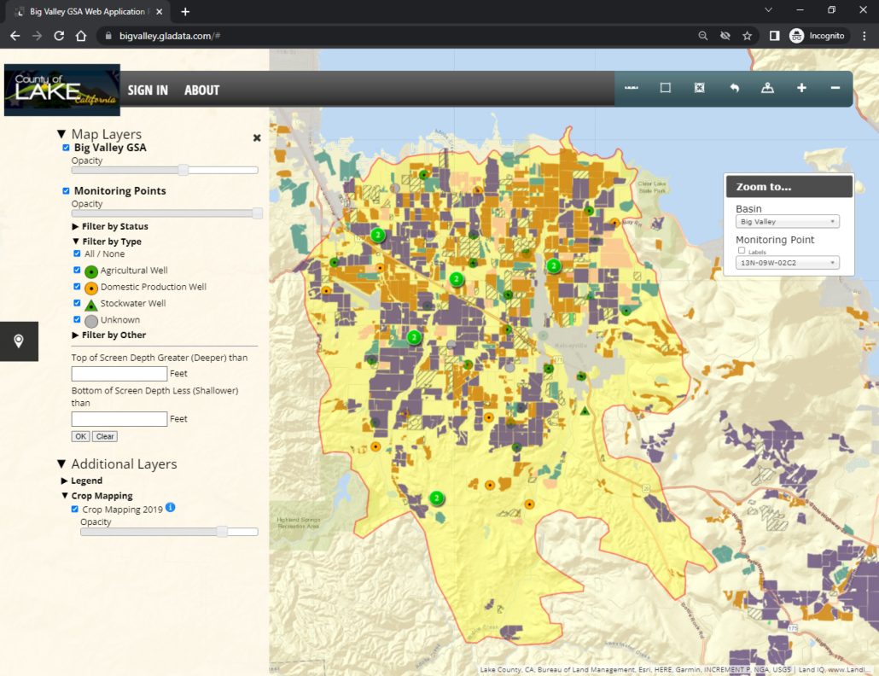Enable monitoring point Labels checkbox

(742, 251)
